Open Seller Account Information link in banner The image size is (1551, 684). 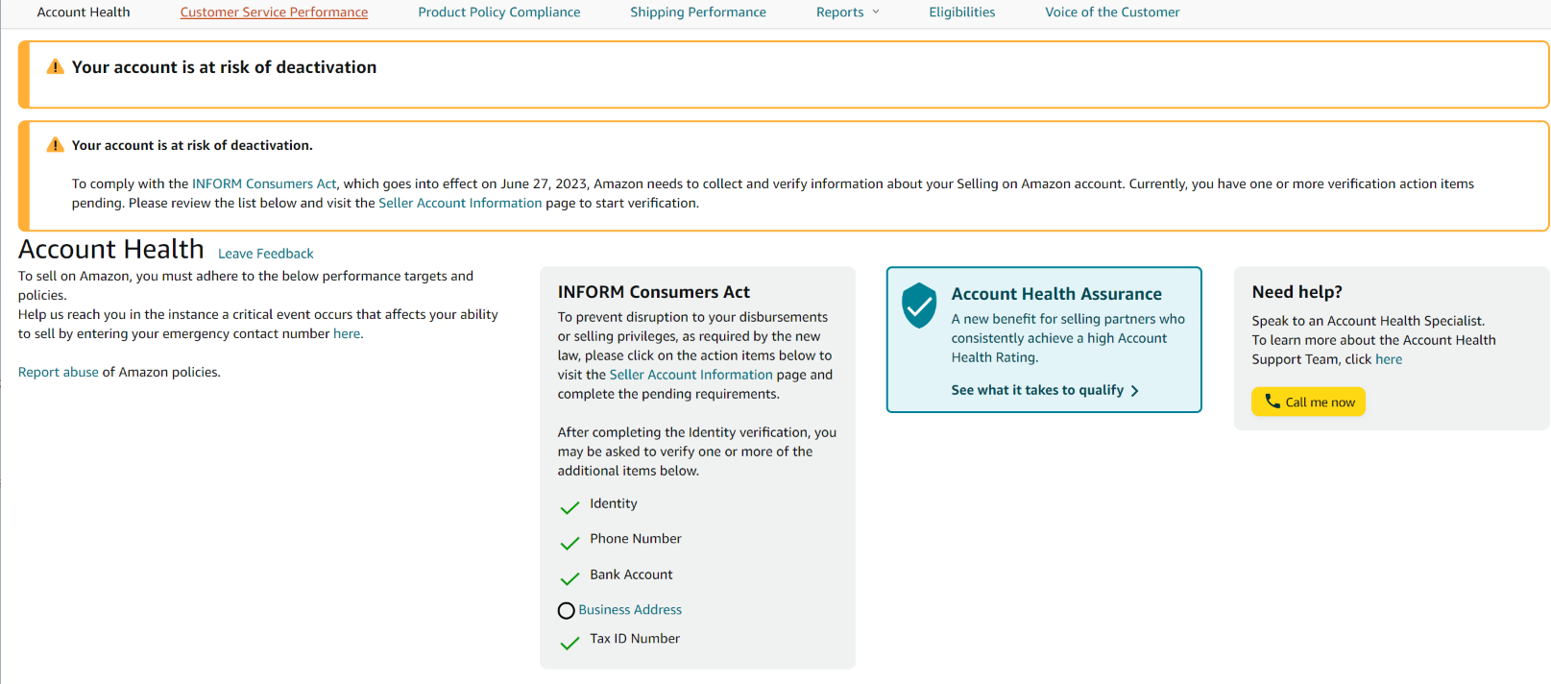pos(460,203)
